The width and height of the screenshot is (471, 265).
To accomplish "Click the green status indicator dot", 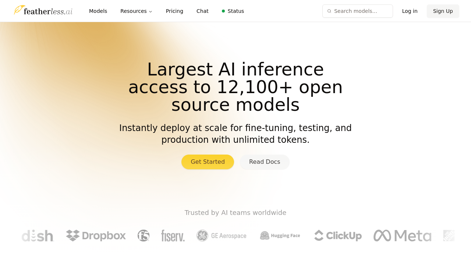I will pos(222,11).
